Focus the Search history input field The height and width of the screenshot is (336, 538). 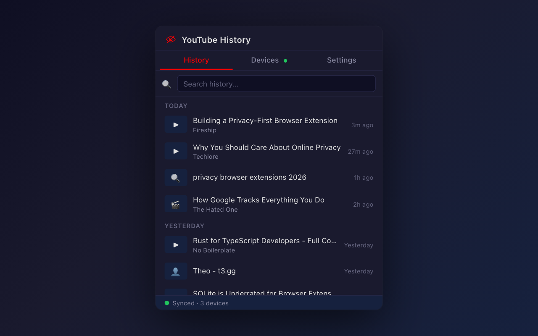pos(276,84)
